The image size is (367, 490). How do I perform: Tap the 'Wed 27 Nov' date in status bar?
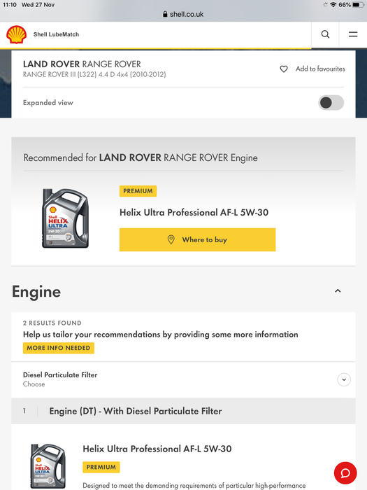38,5
